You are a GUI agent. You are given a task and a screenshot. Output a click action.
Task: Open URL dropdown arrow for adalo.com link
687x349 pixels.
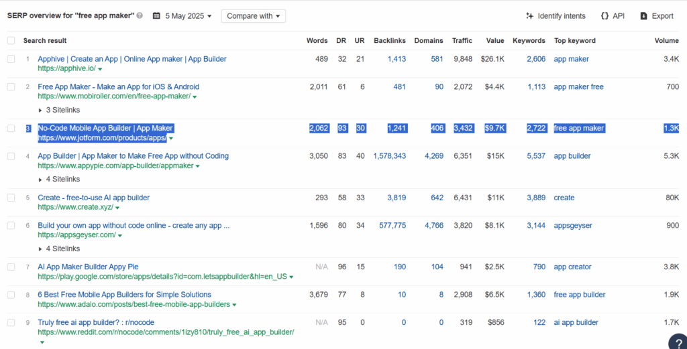234,305
